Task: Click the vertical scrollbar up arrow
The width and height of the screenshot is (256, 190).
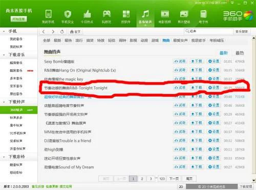Action: point(253,38)
